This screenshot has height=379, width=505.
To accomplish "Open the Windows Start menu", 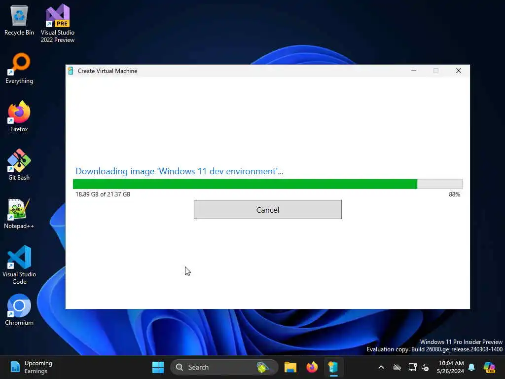I will [158, 367].
